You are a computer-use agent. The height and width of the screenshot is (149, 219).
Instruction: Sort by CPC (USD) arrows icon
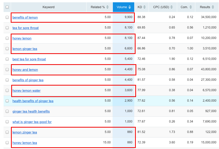click(x=172, y=7)
